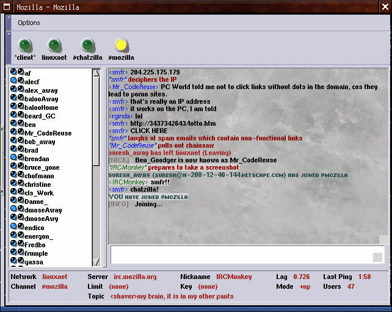This screenshot has height=312, width=392.
Task: Select user balooHome
Action: coord(42,107)
